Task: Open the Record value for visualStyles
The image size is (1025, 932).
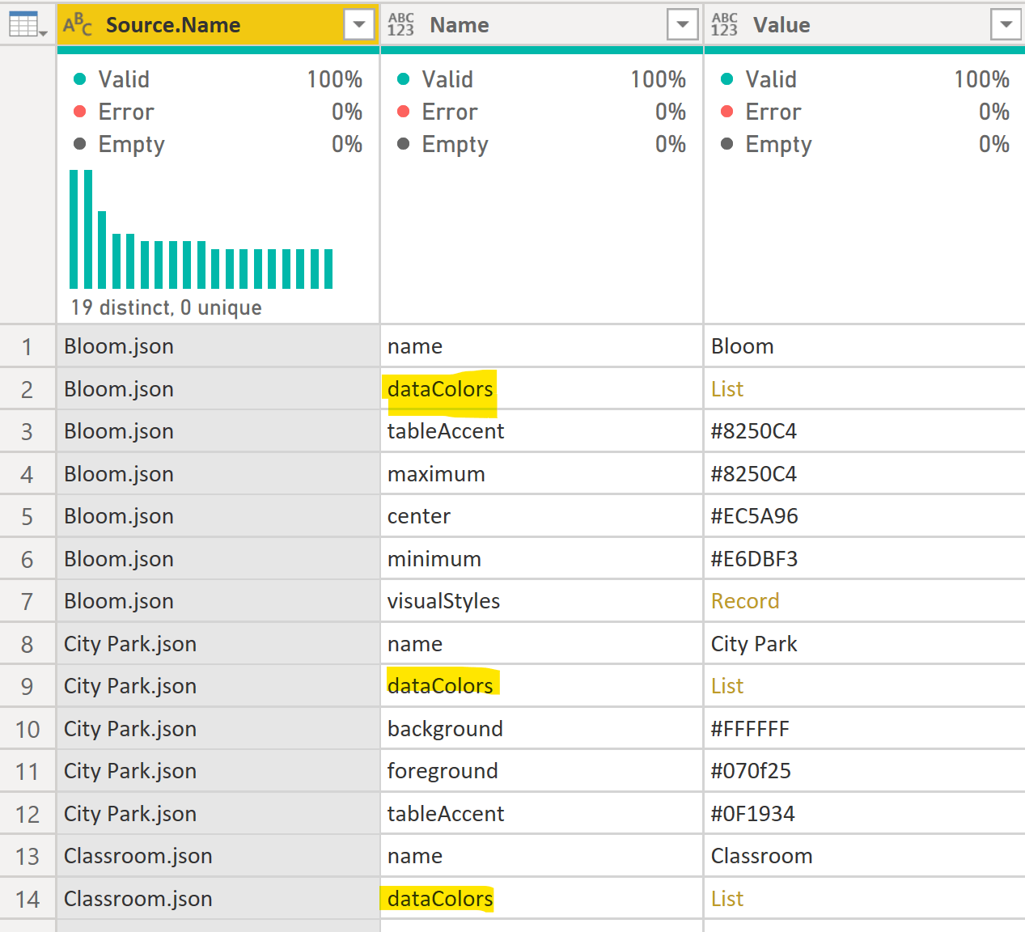Action: 745,601
